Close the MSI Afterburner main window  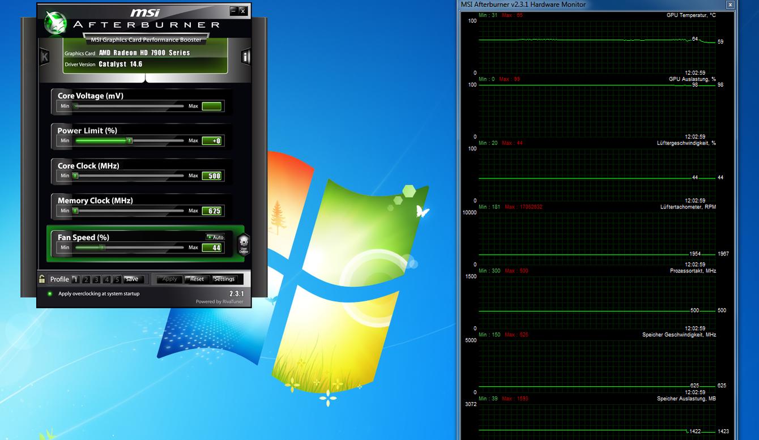click(242, 11)
